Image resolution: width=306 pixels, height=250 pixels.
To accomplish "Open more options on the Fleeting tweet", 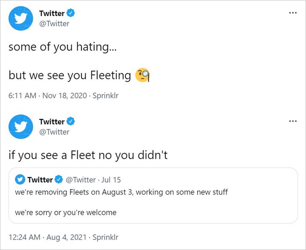I will pos(292,13).
